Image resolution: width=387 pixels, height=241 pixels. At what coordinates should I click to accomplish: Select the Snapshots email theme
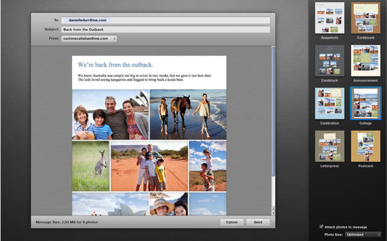click(330, 18)
